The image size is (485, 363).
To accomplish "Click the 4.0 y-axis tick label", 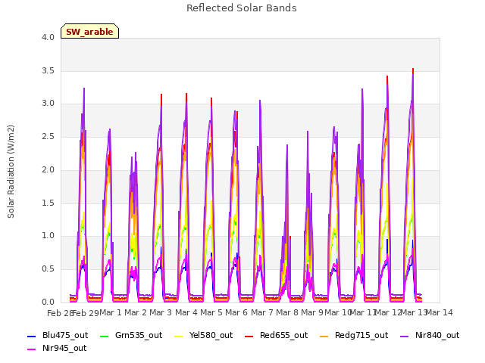I will tap(48, 37).
